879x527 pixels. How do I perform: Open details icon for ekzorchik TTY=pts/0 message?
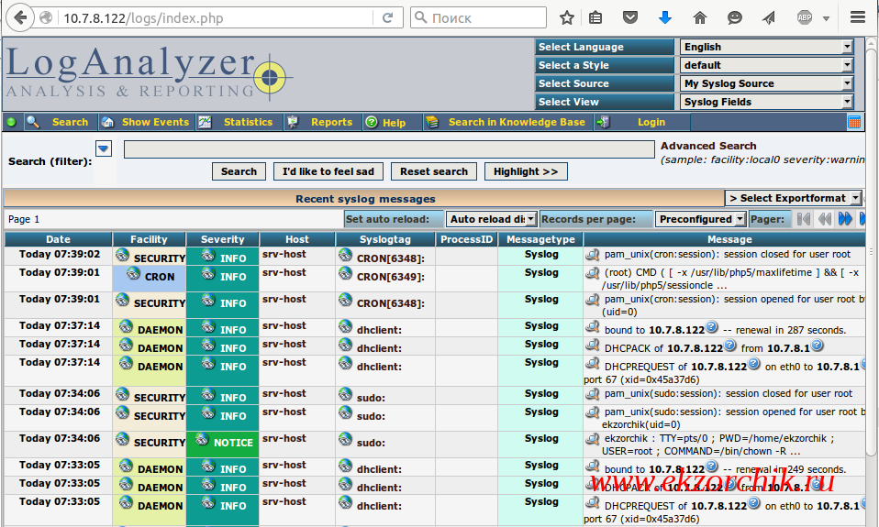click(x=593, y=438)
